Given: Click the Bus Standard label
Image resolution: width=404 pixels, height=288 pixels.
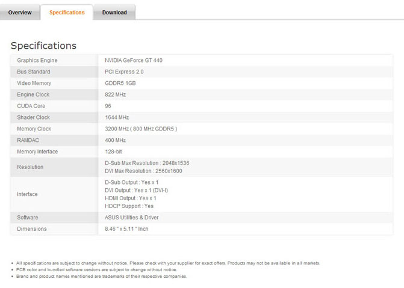Looking at the screenshot, I should click(x=34, y=72).
